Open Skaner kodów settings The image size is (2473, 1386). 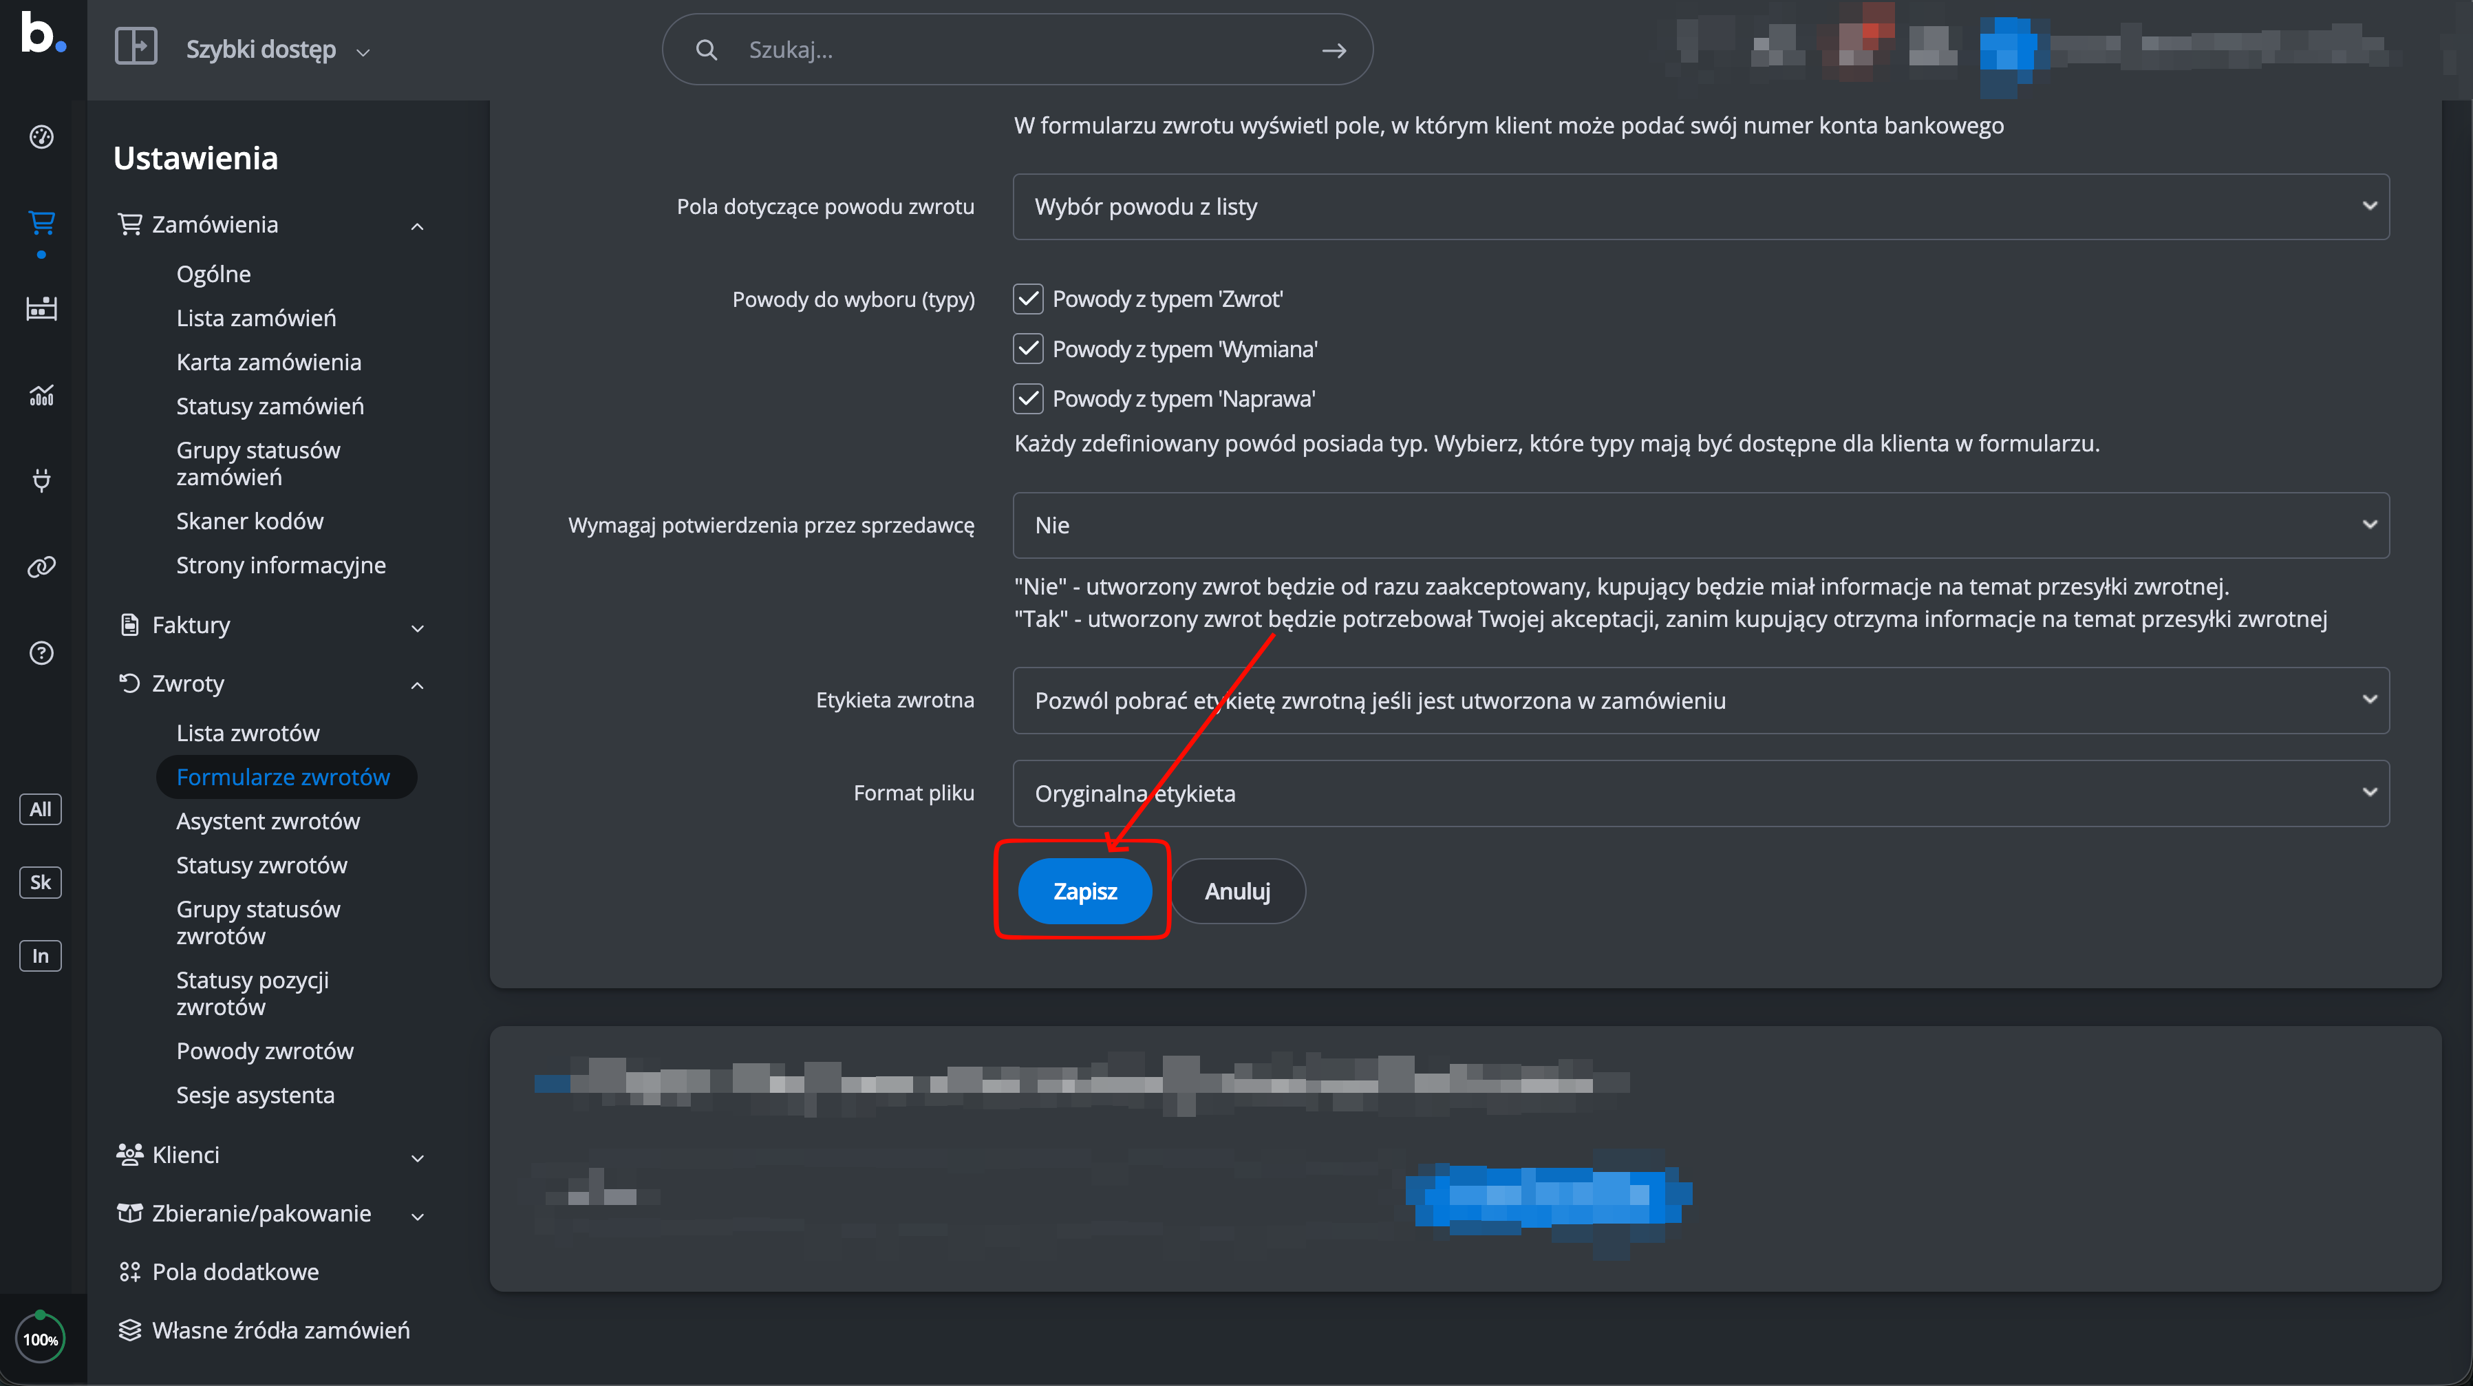250,521
